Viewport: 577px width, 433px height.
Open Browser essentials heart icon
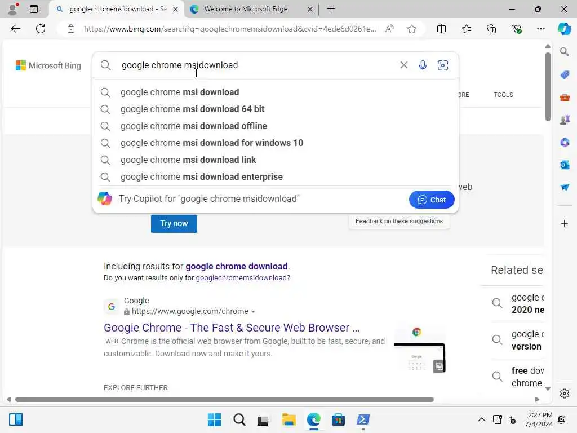tap(516, 29)
